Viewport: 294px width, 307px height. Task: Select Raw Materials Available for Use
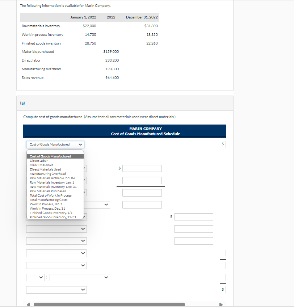[55, 178]
